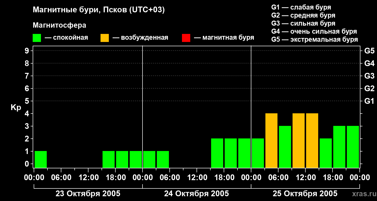Click the G1 storm level axis label
Image resolution: width=377 pixels, height=201 pixels.
point(369,101)
